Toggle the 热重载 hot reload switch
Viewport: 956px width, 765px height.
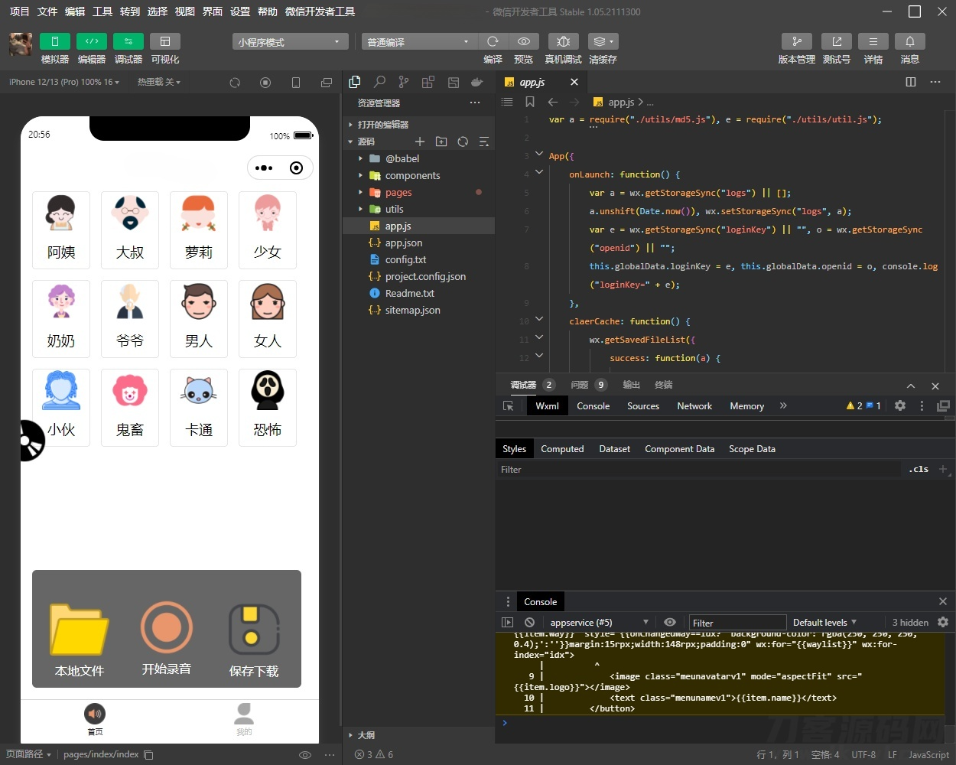(158, 82)
